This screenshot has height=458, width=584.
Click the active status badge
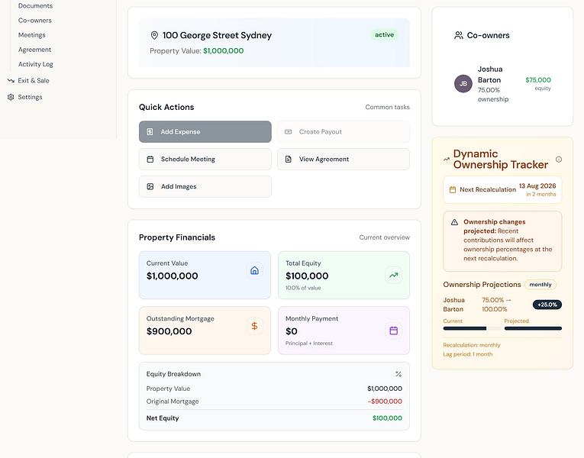click(384, 34)
